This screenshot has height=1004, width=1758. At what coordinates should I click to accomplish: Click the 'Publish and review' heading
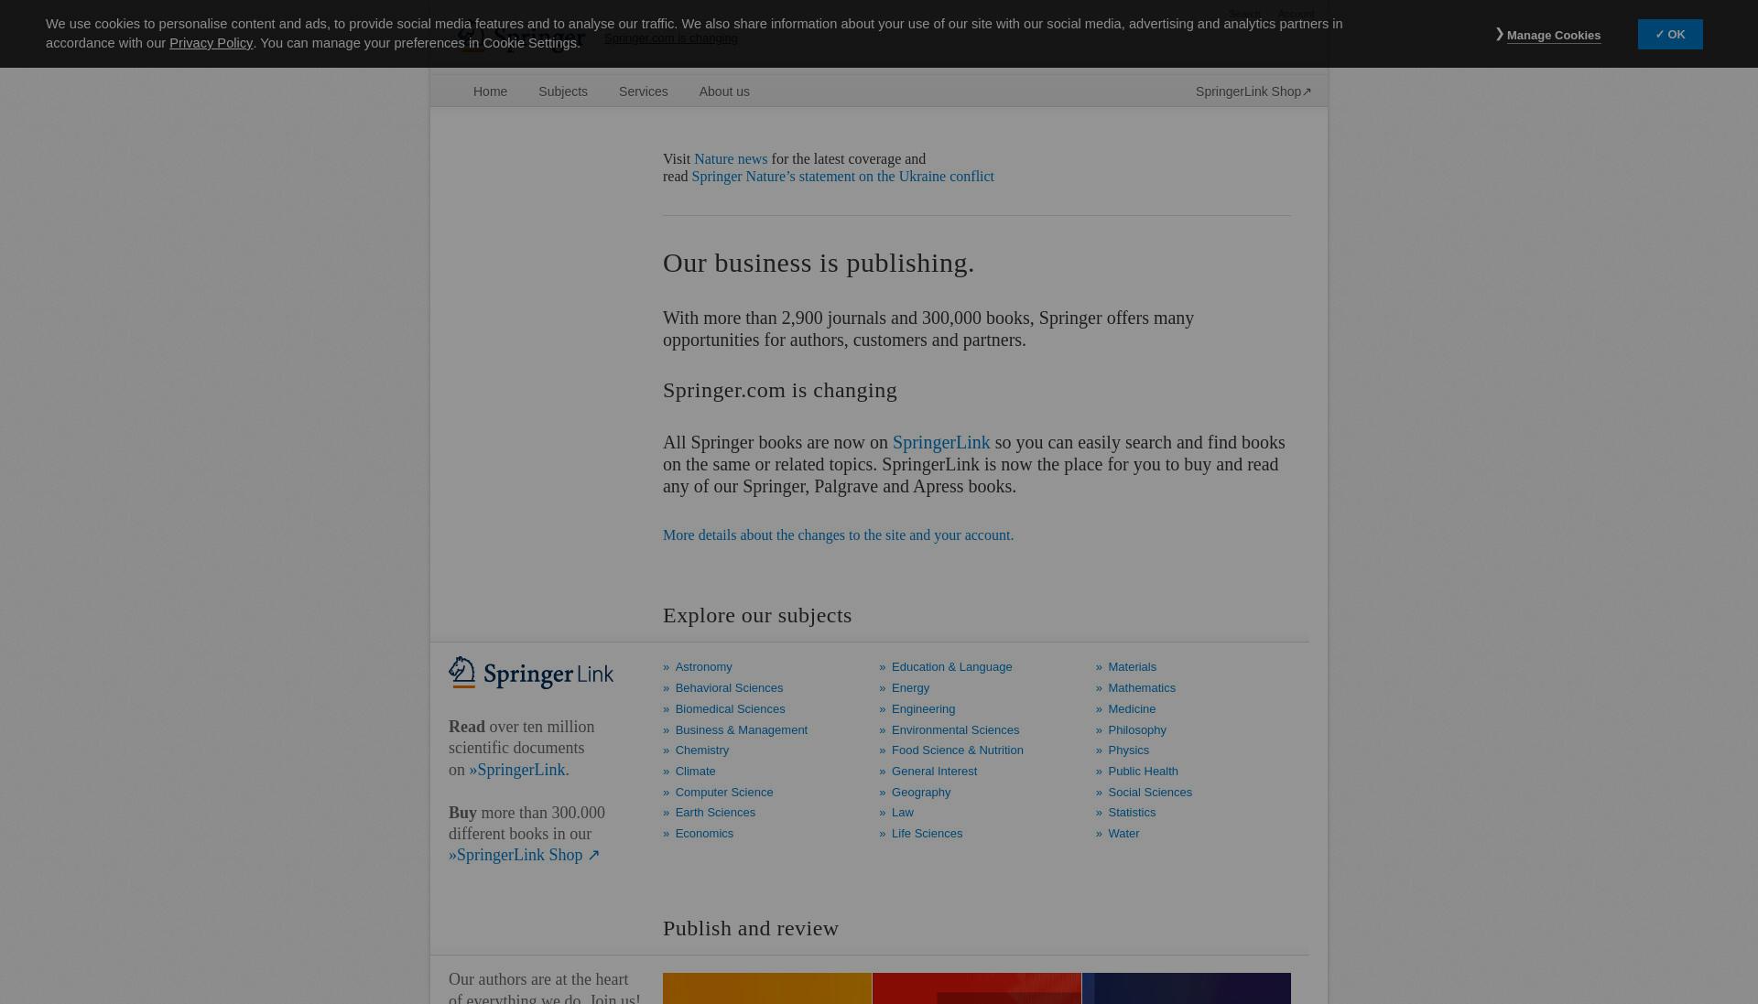tap(751, 929)
